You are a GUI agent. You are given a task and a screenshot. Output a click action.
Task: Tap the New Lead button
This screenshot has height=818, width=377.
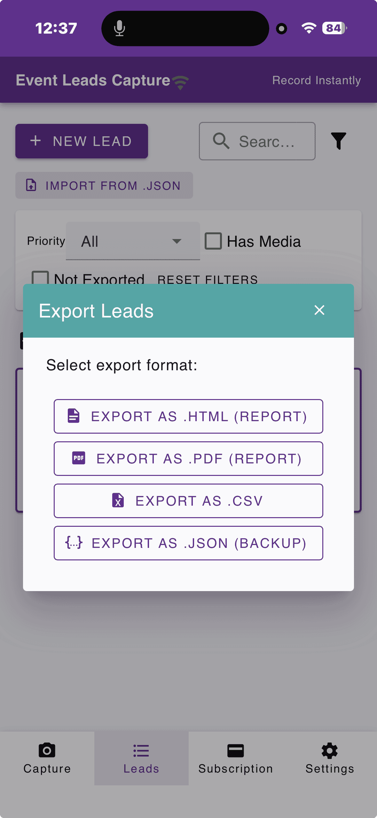point(82,141)
